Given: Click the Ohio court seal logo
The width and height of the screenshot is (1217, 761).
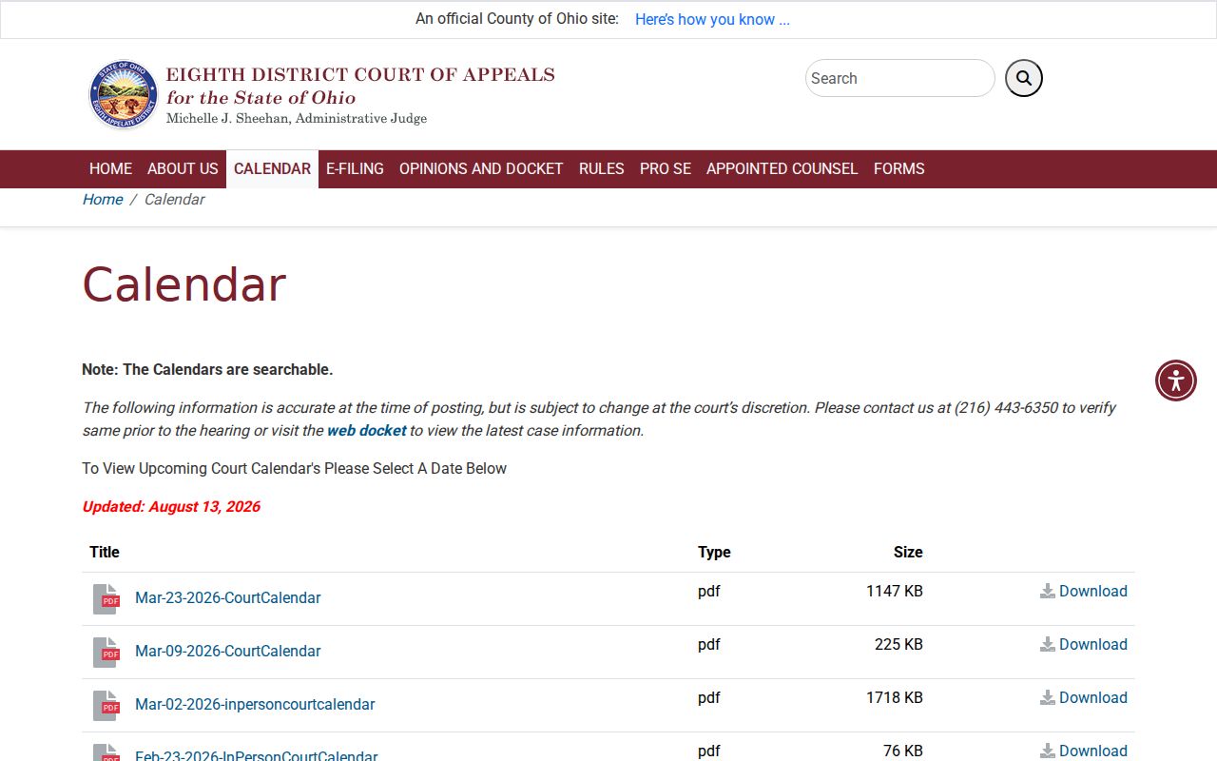Looking at the screenshot, I should tap(123, 95).
